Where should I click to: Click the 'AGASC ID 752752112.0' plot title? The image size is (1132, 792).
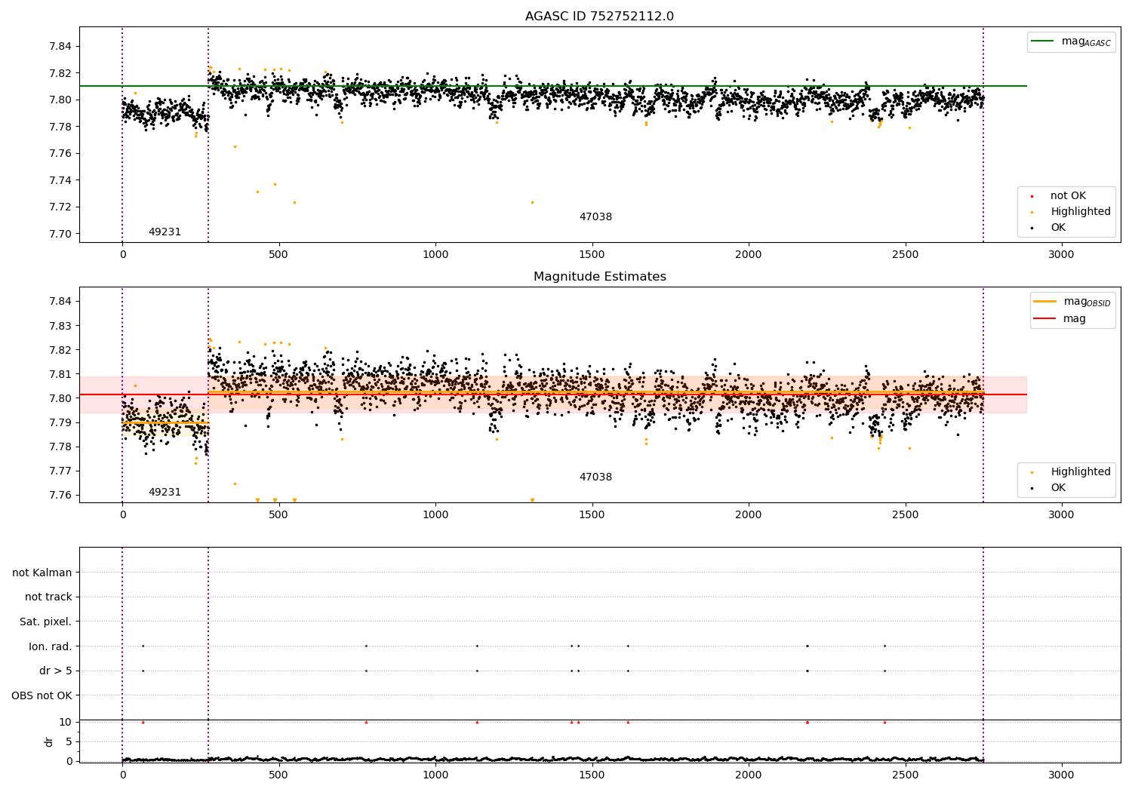pos(599,17)
